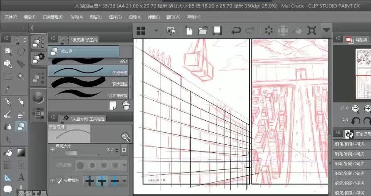Select the magnifier Zoom tool
This screenshot has width=371, height=196.
pos(8,51)
